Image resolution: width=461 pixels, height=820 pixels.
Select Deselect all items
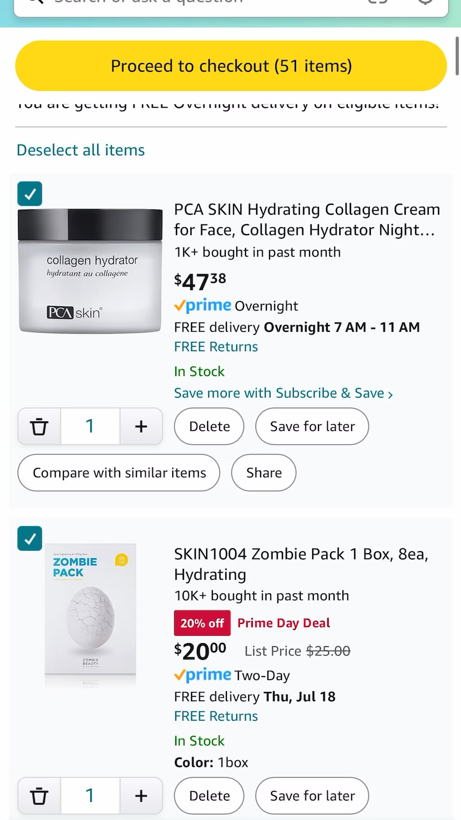coord(80,150)
